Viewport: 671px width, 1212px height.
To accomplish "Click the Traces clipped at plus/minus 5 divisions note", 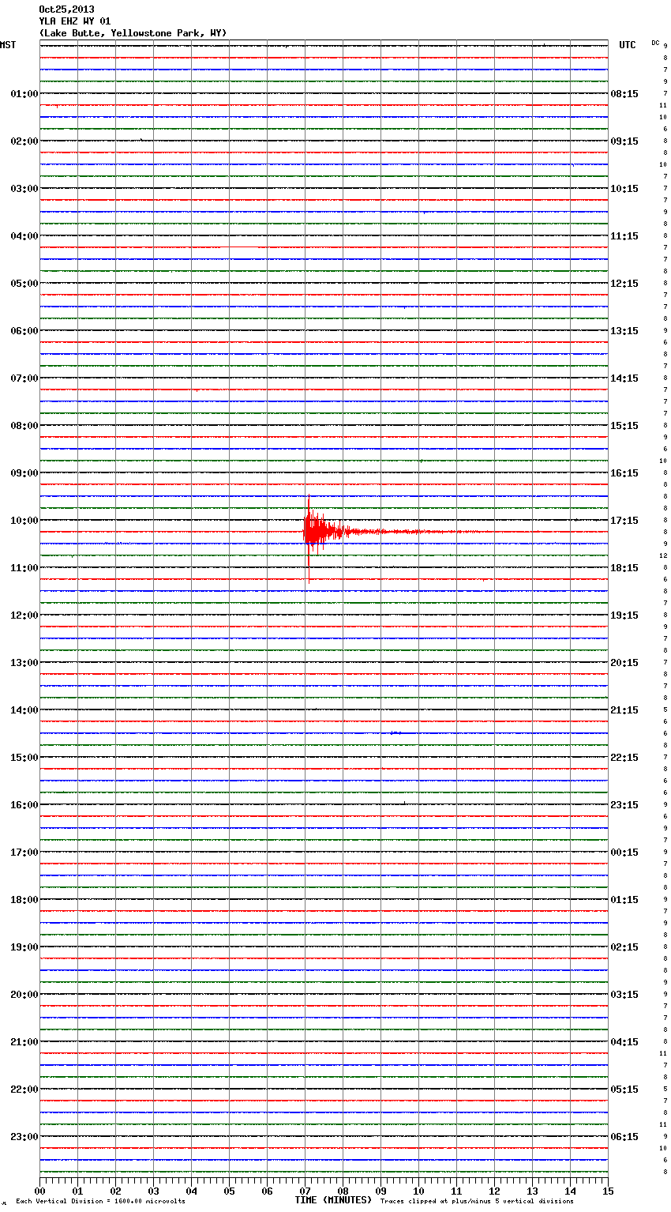I will 477,1202.
